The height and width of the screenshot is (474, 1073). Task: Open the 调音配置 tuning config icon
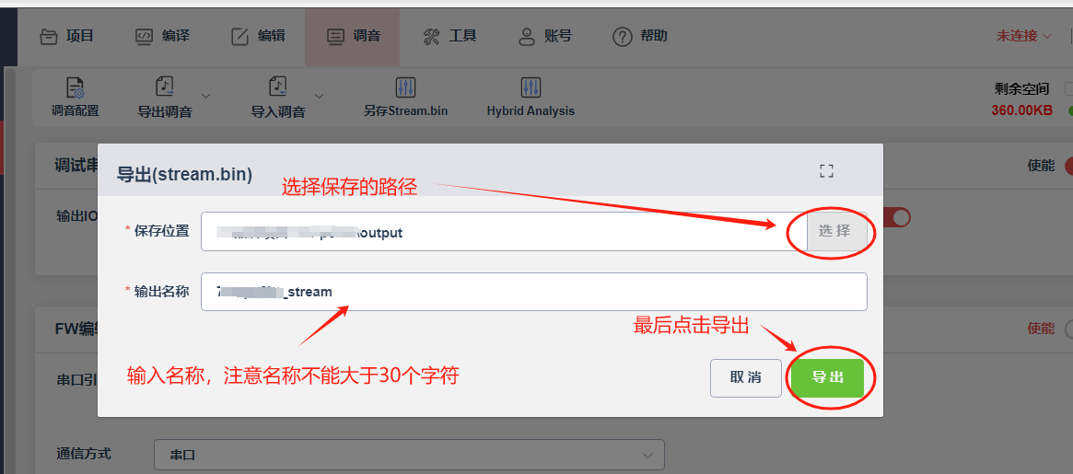point(76,87)
